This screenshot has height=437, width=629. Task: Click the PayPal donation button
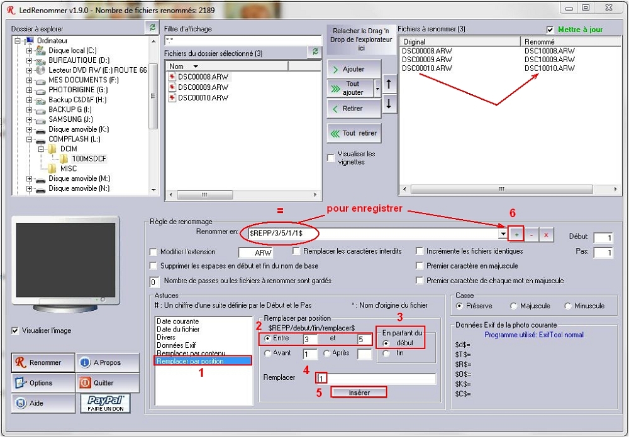pyautogui.click(x=104, y=403)
